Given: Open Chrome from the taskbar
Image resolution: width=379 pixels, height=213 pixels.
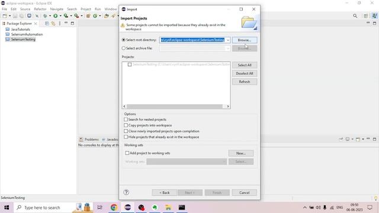Looking at the screenshot, I should tap(114, 208).
